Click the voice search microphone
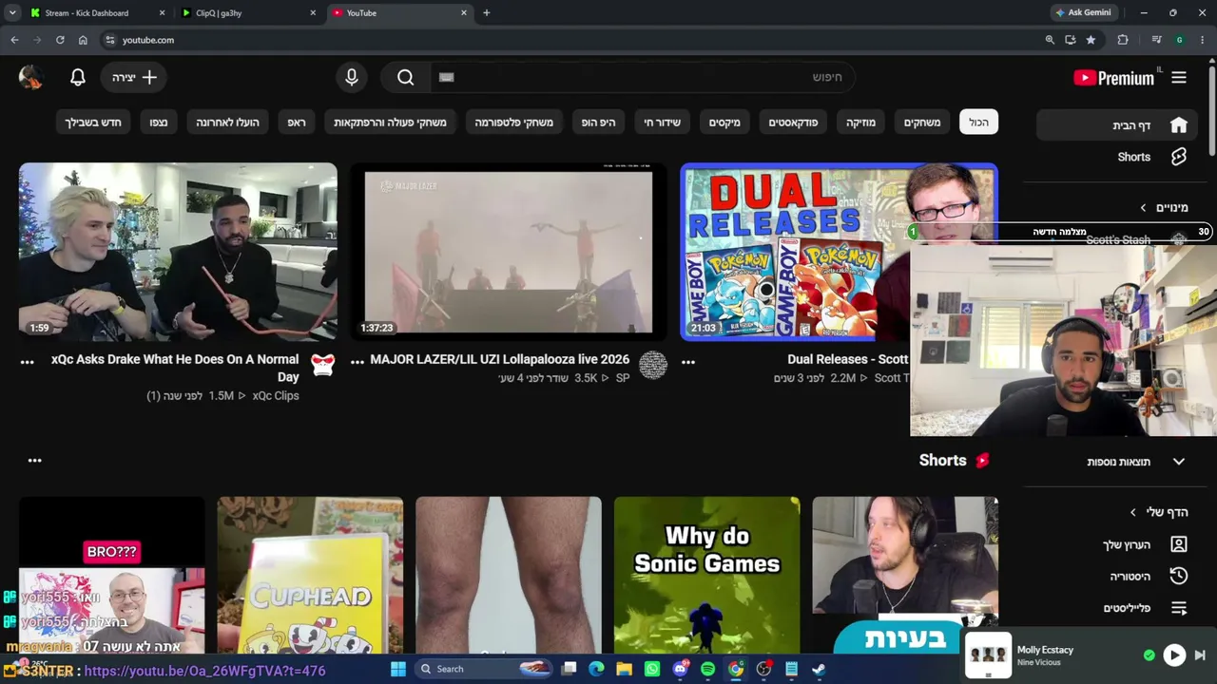Viewport: 1217px width, 684px height. [x=352, y=78]
